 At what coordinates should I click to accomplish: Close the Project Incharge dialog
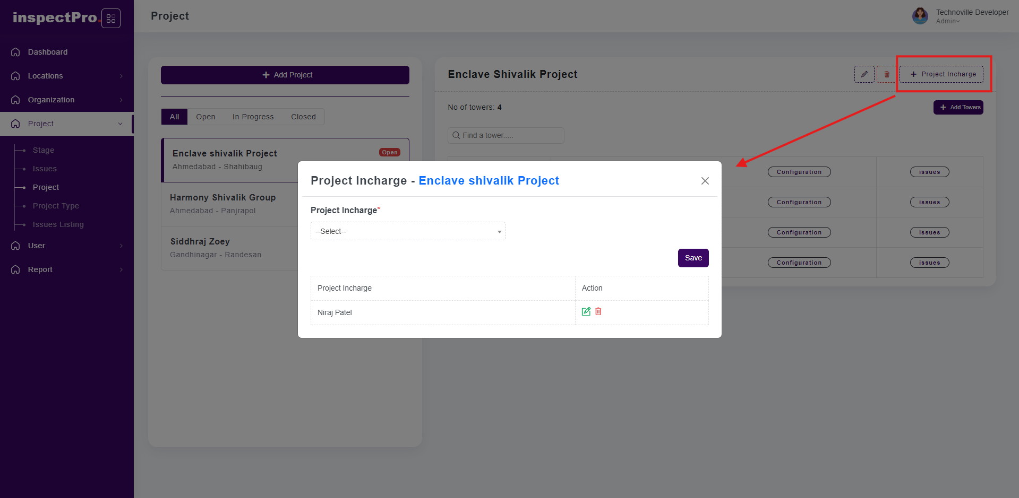point(705,181)
